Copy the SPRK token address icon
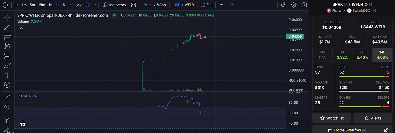This screenshot has height=133, width=395. click(345, 4)
